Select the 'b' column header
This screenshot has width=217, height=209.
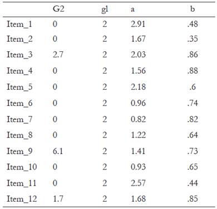click(193, 8)
